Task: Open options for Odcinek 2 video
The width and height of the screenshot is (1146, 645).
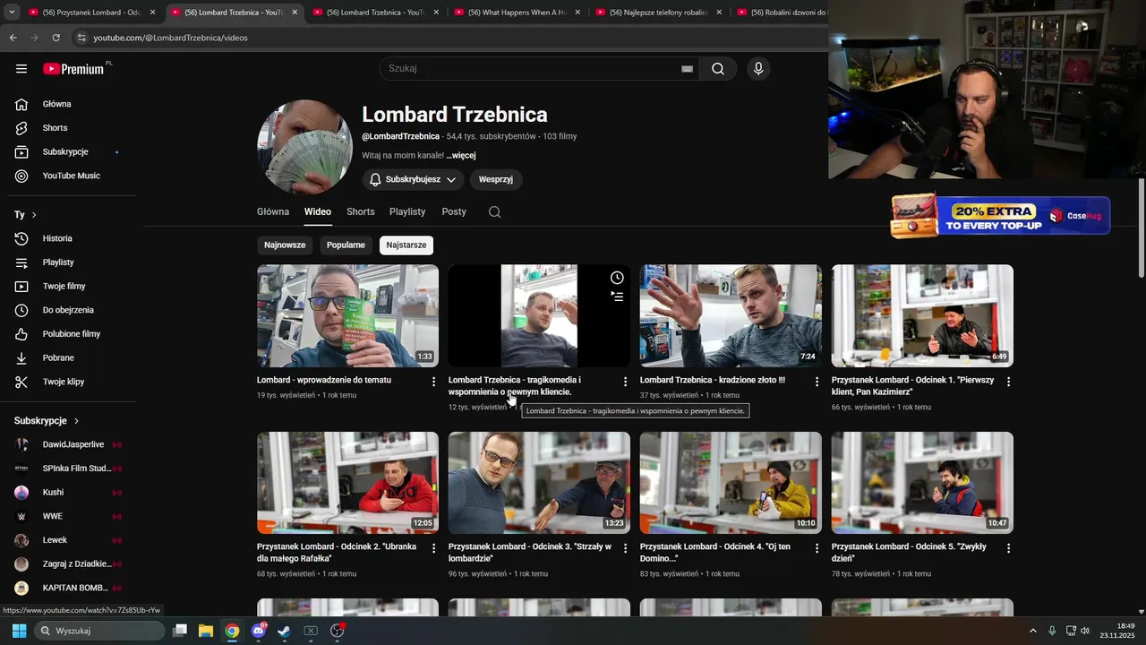Action: click(x=434, y=548)
